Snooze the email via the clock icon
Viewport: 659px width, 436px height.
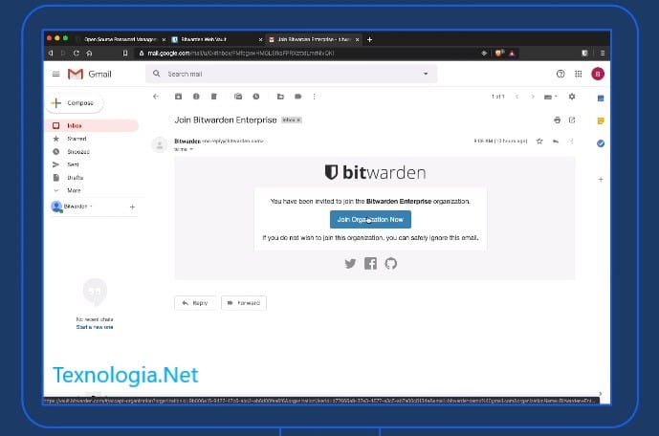coord(256,97)
